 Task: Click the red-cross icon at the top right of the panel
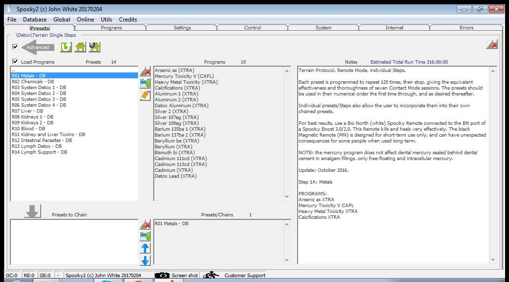pos(492,45)
